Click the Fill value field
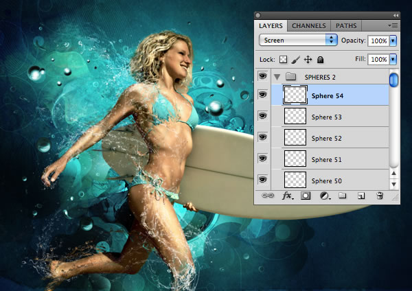Viewport: 412px width, 291px height. click(x=378, y=59)
